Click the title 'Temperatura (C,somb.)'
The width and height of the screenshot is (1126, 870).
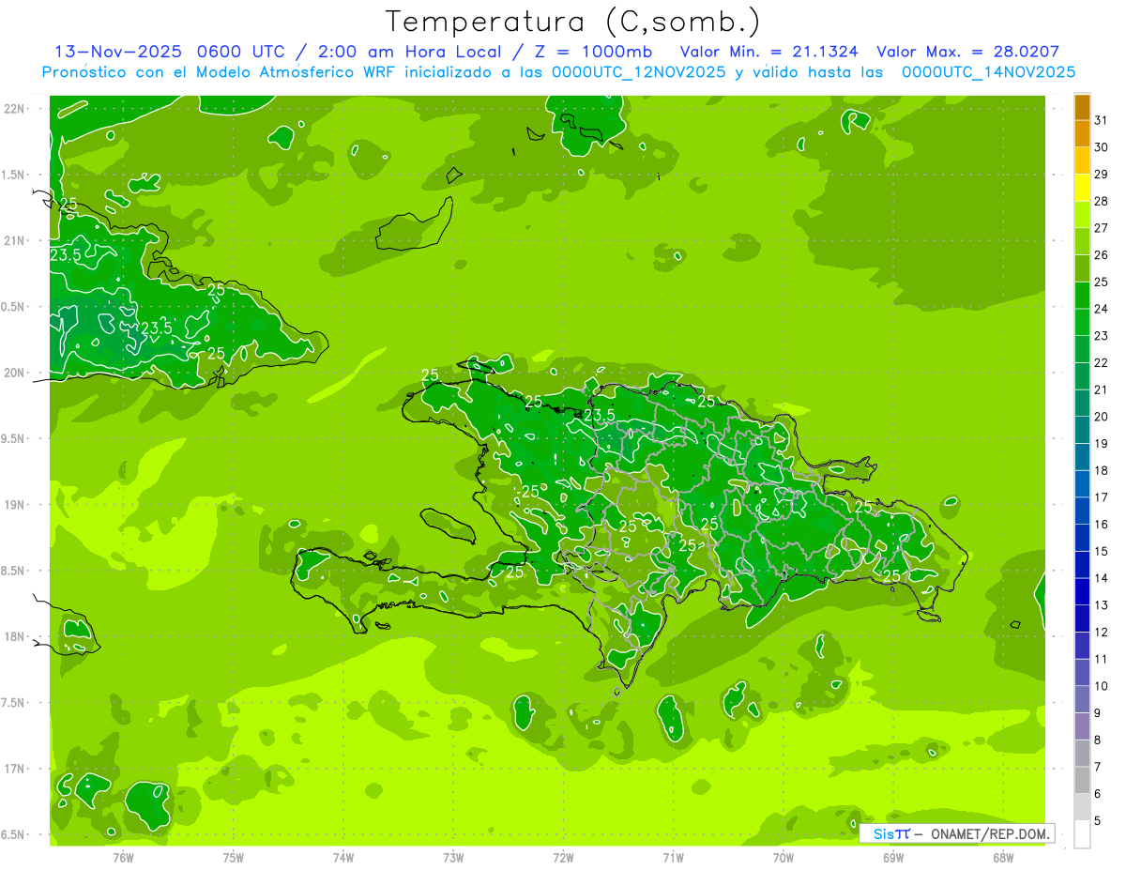(573, 22)
